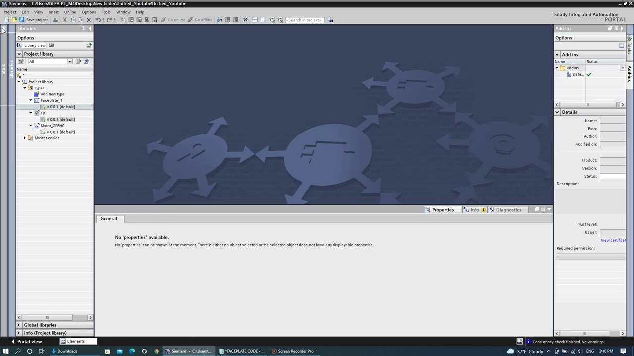
Task: Click the Go offline toolbar button
Action: point(200,20)
